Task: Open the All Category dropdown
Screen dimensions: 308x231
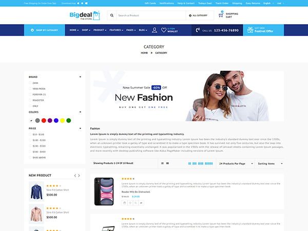Action: [201, 15]
